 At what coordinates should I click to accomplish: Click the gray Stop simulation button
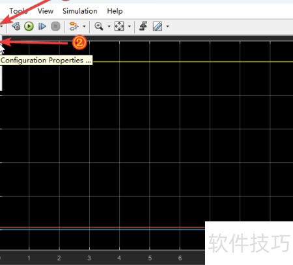55,26
